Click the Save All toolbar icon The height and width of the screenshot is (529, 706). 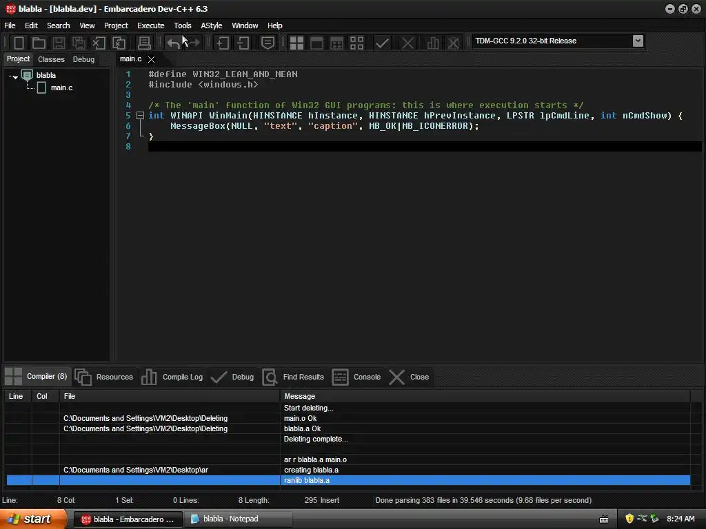pos(79,43)
